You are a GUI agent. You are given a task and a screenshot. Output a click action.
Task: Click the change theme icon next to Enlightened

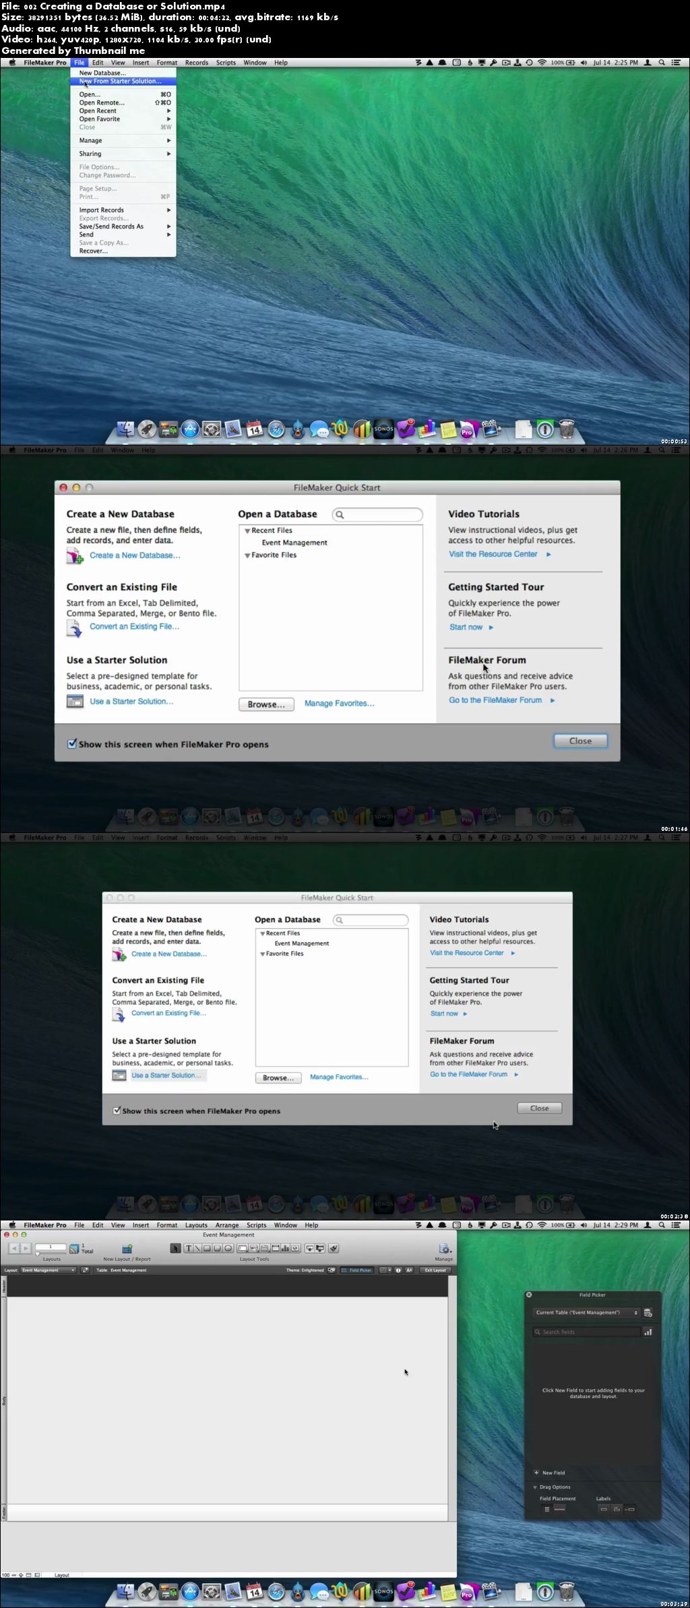pyautogui.click(x=332, y=1270)
